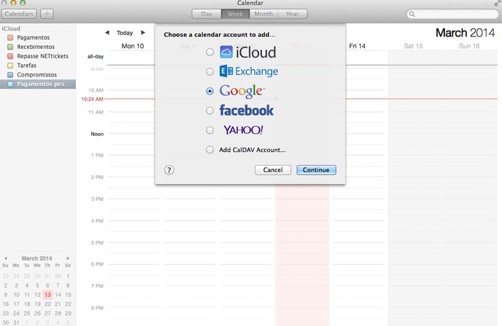Click the Sun 16 column header

coord(469,46)
